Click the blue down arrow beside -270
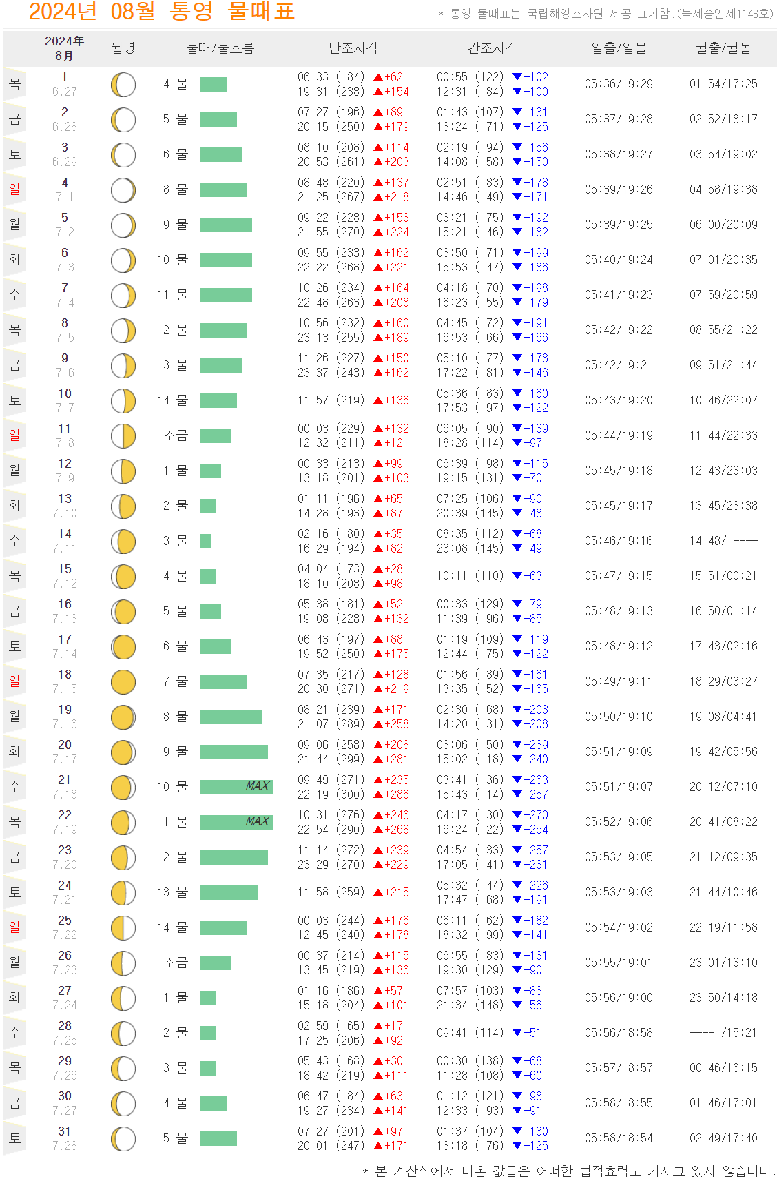The width and height of the screenshot is (777, 1181). [517, 815]
